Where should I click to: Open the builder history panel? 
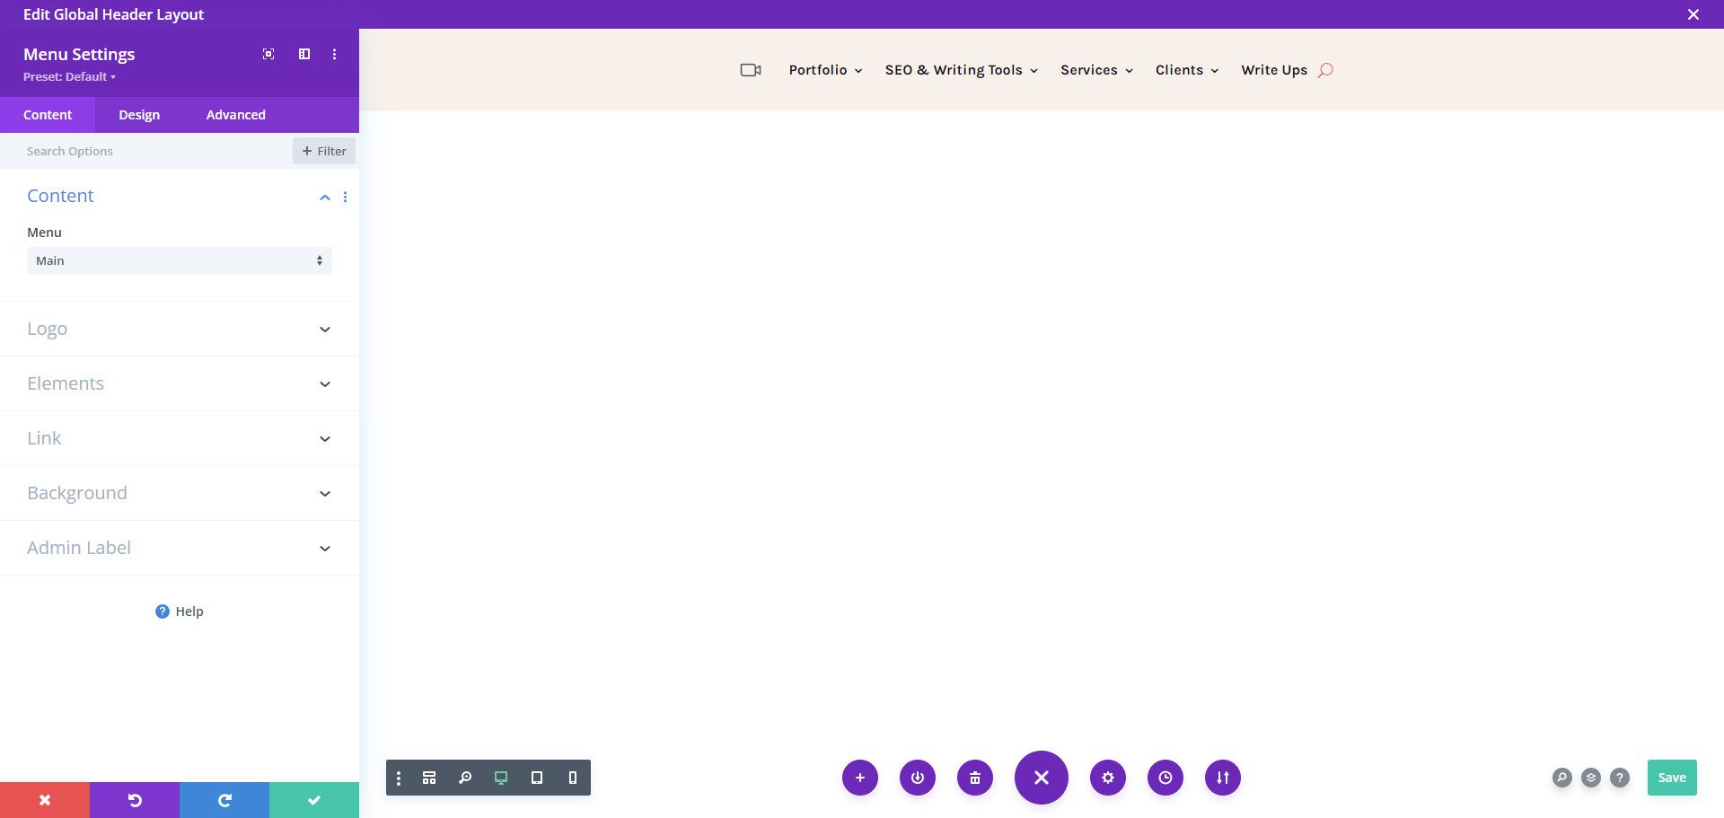click(1165, 778)
